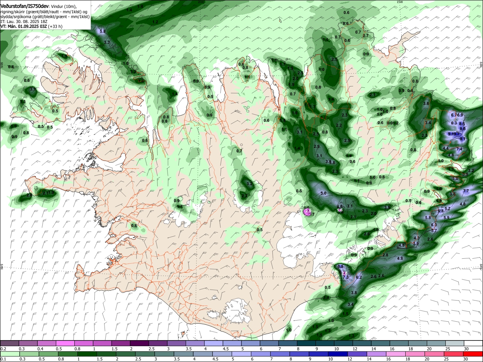
Task: Select the navy blue 10–12 swatch in lower scale
Action: click(338, 354)
